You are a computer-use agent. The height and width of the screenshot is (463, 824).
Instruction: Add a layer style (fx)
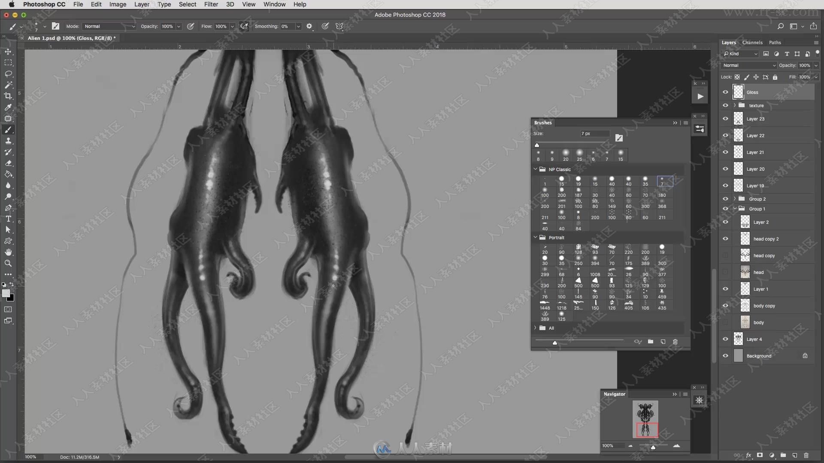(748, 455)
